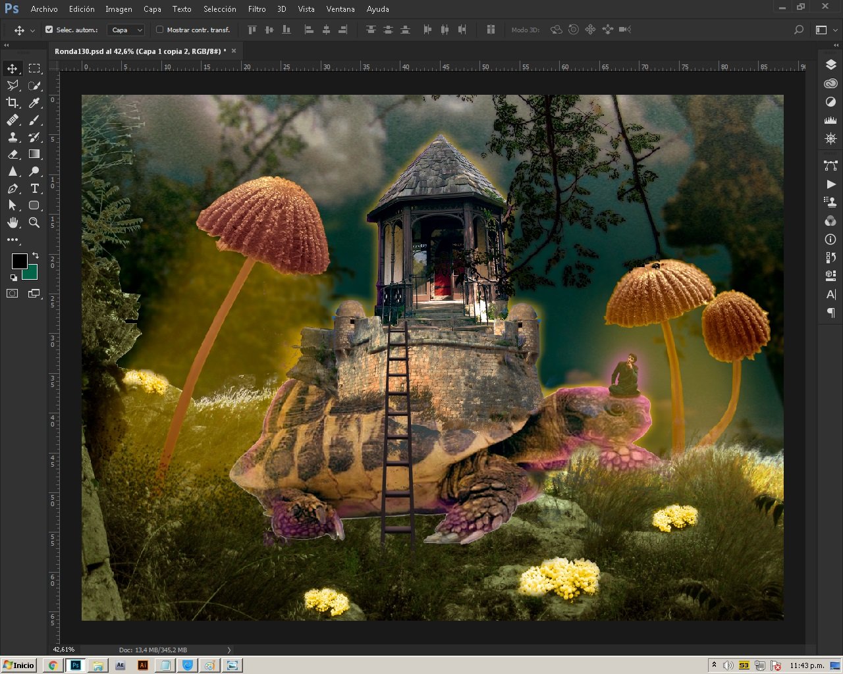Open the Ventana menu
The height and width of the screenshot is (674, 843).
point(340,9)
